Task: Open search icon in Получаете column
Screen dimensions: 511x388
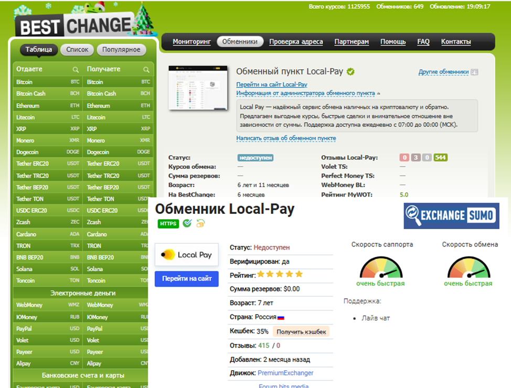Action: (x=146, y=69)
